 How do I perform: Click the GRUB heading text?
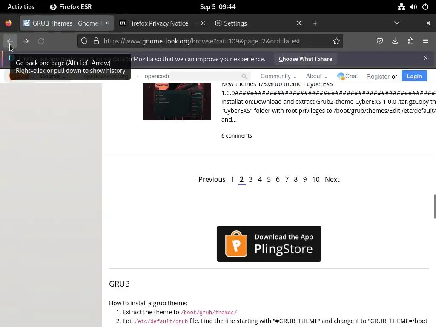coord(119,284)
